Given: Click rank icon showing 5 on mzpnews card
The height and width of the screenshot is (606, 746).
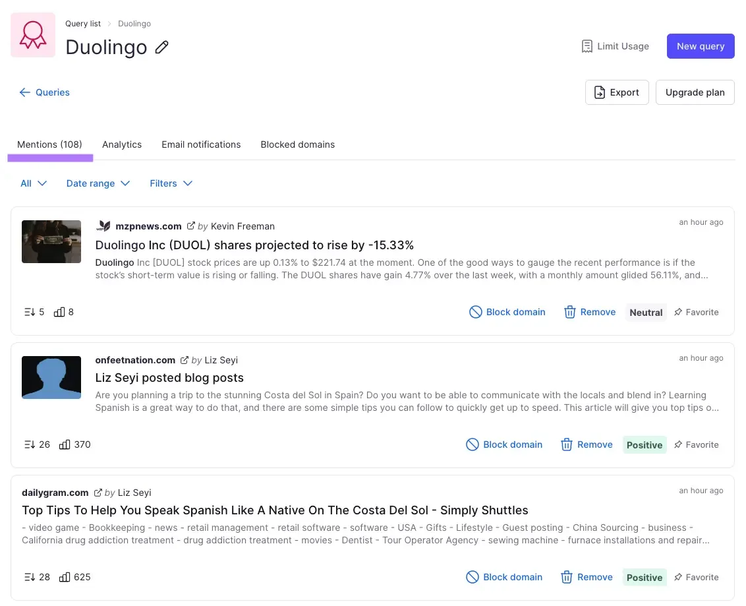Looking at the screenshot, I should click(30, 312).
